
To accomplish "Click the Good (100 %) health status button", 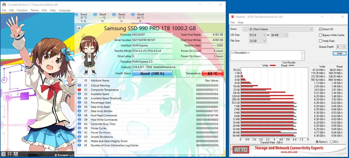I will tap(152, 73).
